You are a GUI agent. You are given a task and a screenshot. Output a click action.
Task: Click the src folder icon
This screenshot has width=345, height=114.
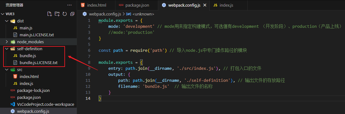pos(13,70)
